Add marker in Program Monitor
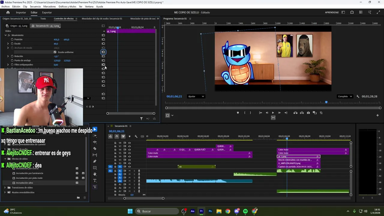384x216 pixels. tap(238, 113)
